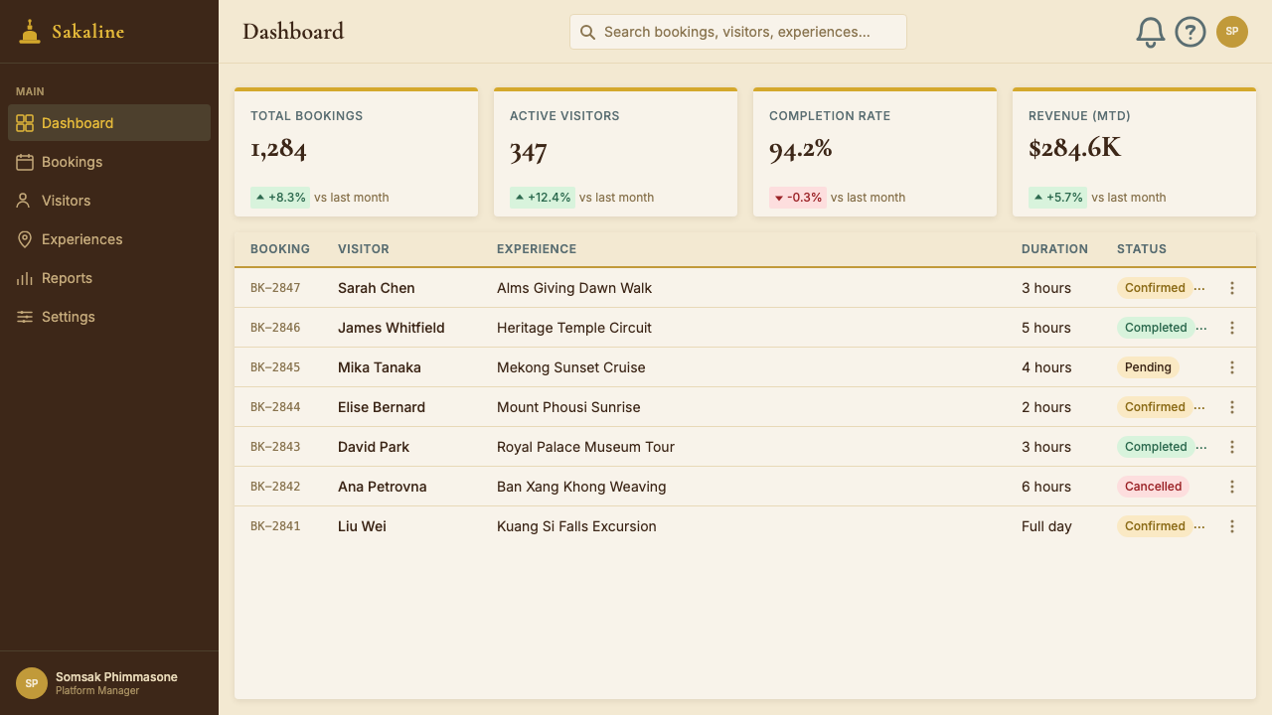
Task: Click Alms Giving Dawn Walk experience
Action: coord(574,288)
